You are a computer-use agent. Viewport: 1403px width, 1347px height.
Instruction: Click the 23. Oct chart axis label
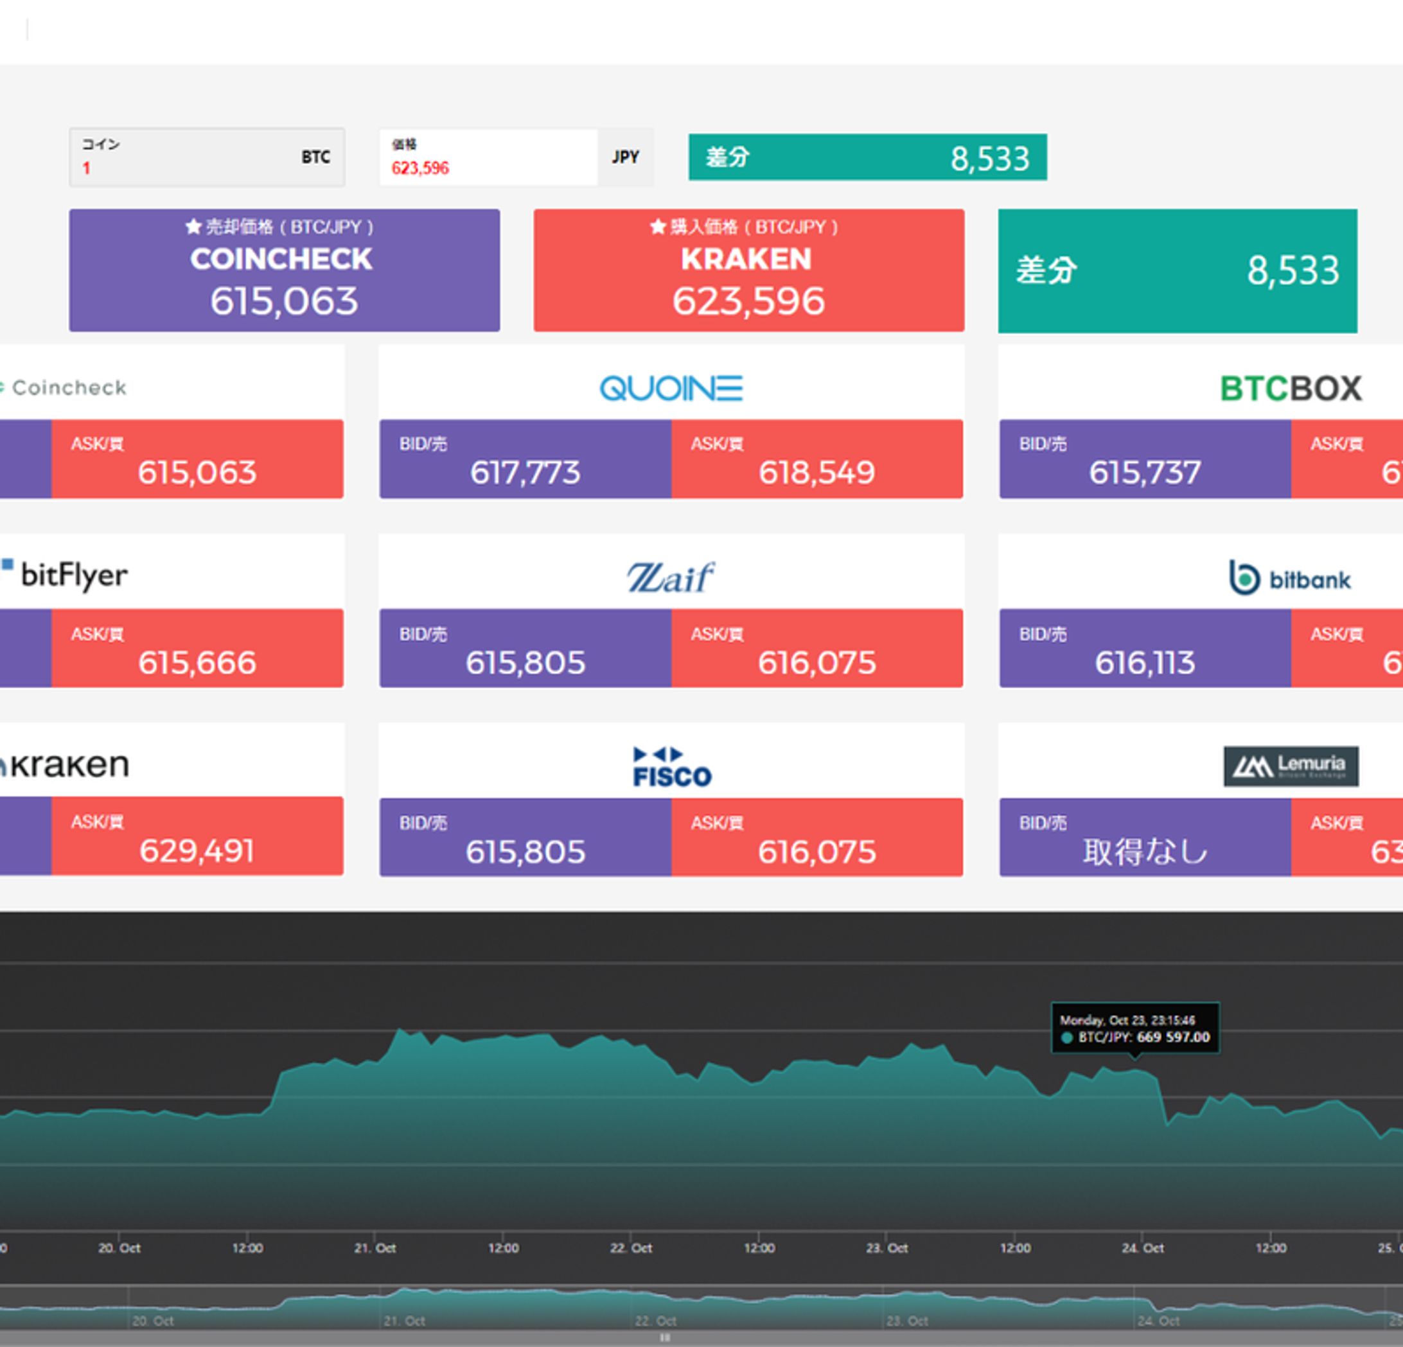click(x=887, y=1248)
